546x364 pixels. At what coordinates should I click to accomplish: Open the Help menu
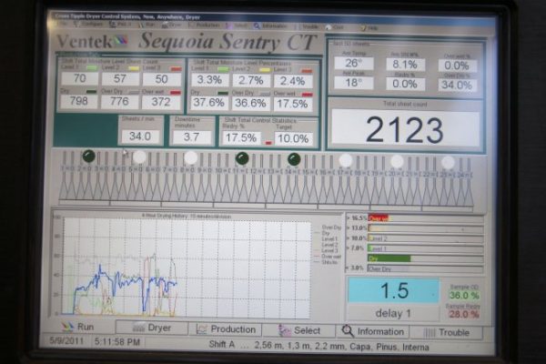(x=369, y=28)
